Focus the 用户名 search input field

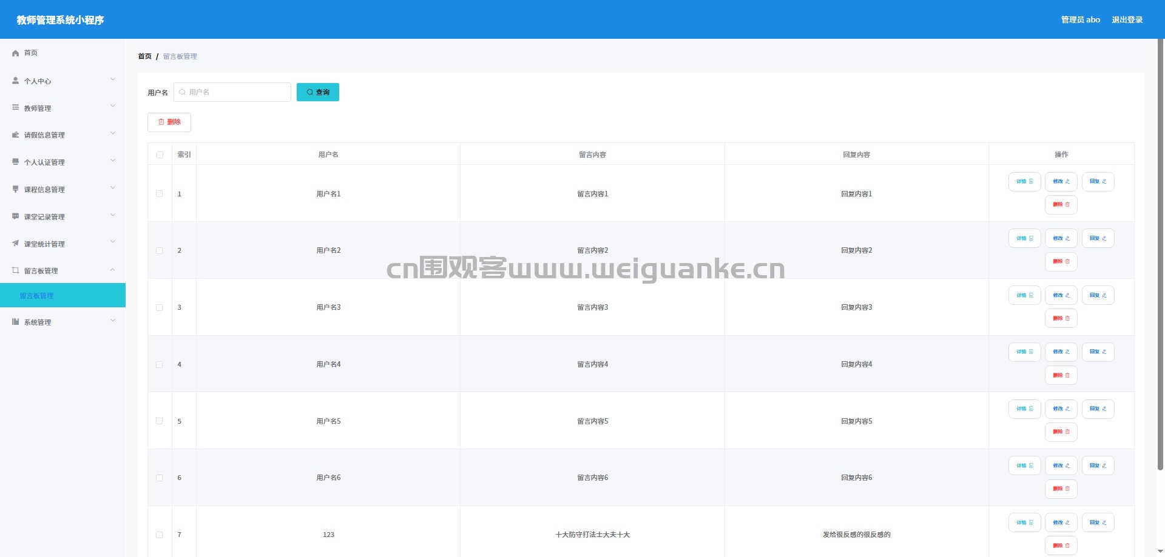coord(232,92)
